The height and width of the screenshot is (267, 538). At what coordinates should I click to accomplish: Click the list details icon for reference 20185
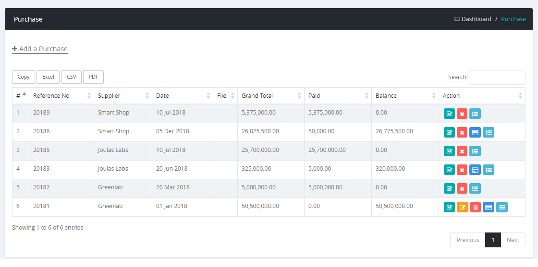(x=475, y=151)
